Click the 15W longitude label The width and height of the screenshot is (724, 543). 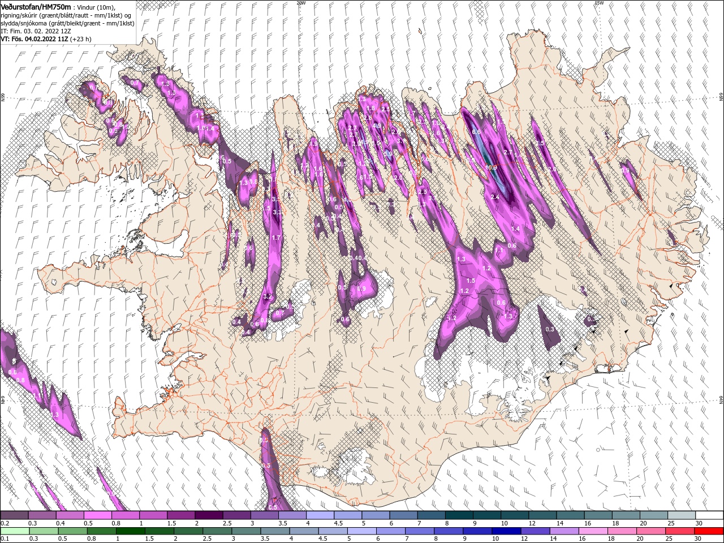pos(599,3)
